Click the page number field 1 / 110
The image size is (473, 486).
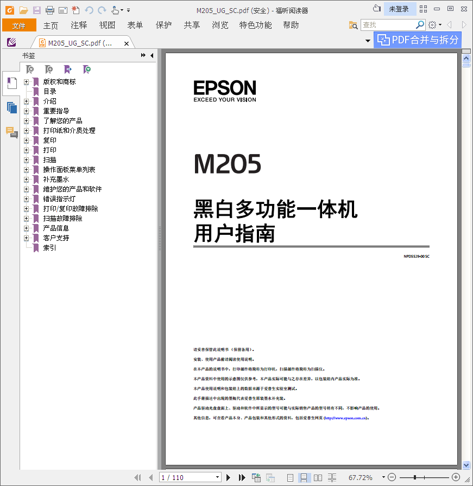187,477
